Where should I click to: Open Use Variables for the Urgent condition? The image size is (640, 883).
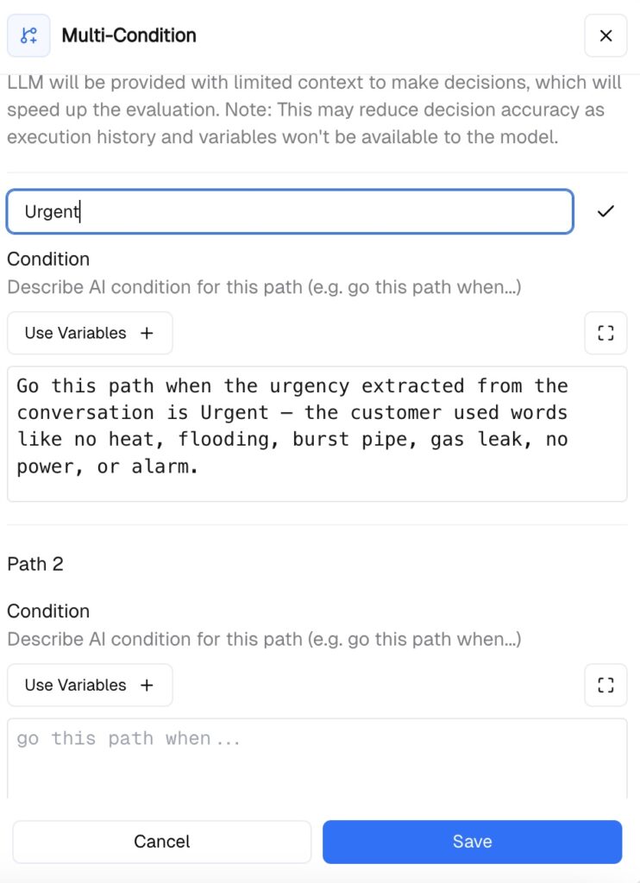[76, 333]
